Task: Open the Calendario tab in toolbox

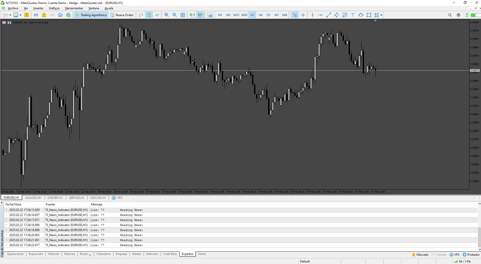Action: click(x=103, y=254)
